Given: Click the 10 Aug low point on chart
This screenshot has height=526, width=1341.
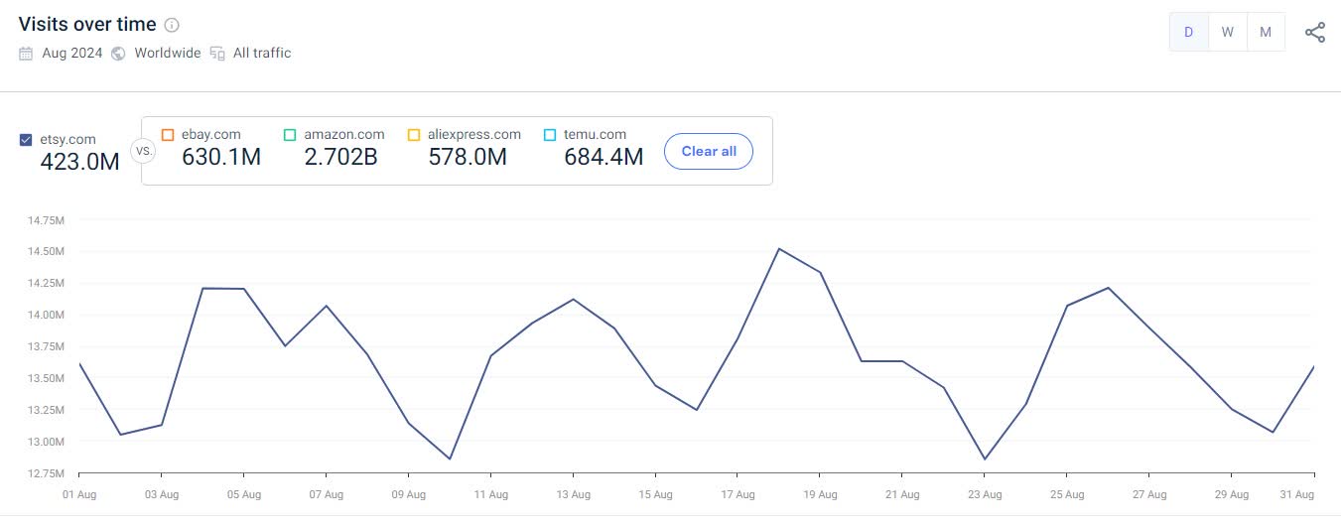Looking at the screenshot, I should pyautogui.click(x=450, y=459).
